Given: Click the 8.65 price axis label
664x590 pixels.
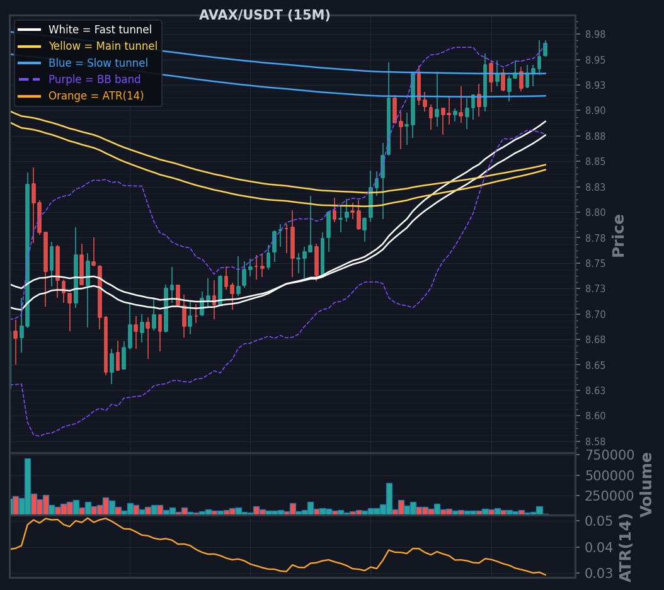Looking at the screenshot, I should (x=595, y=365).
